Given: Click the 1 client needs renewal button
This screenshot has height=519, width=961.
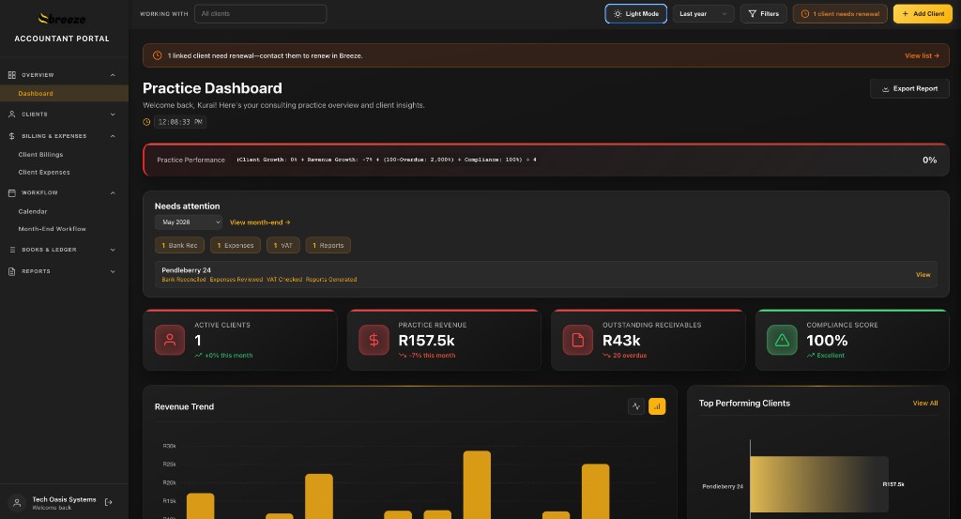Looking at the screenshot, I should (840, 13).
